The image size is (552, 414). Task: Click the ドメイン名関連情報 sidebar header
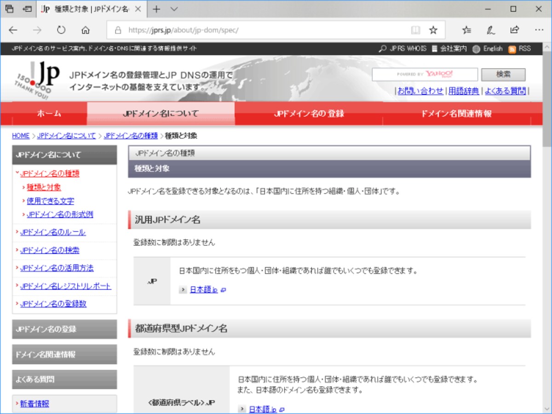[64, 355]
